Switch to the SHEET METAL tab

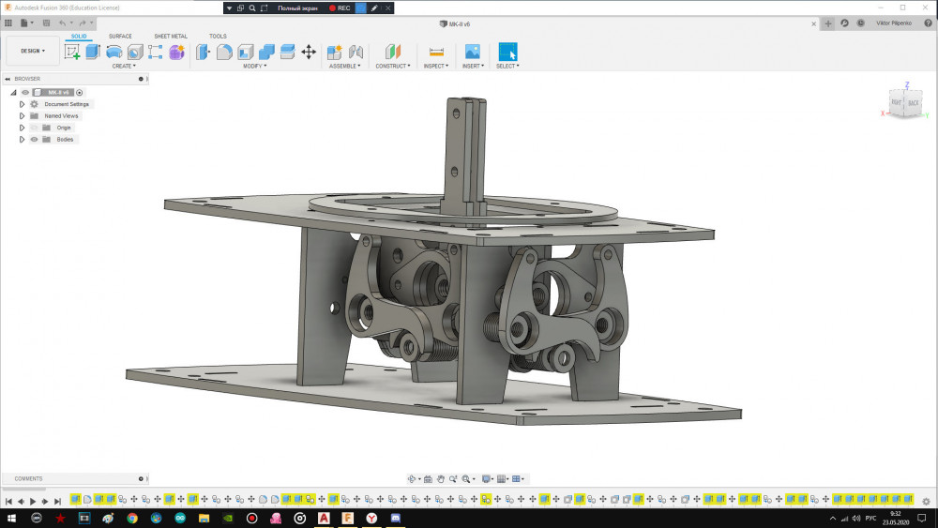click(171, 37)
